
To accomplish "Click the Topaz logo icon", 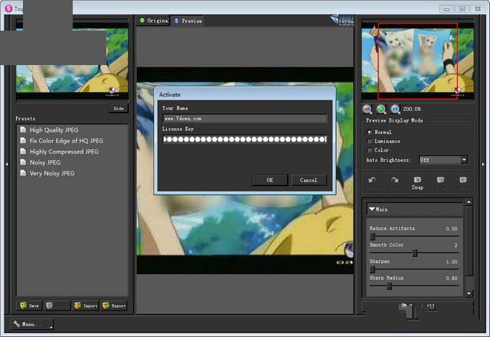I will pyautogui.click(x=342, y=21).
